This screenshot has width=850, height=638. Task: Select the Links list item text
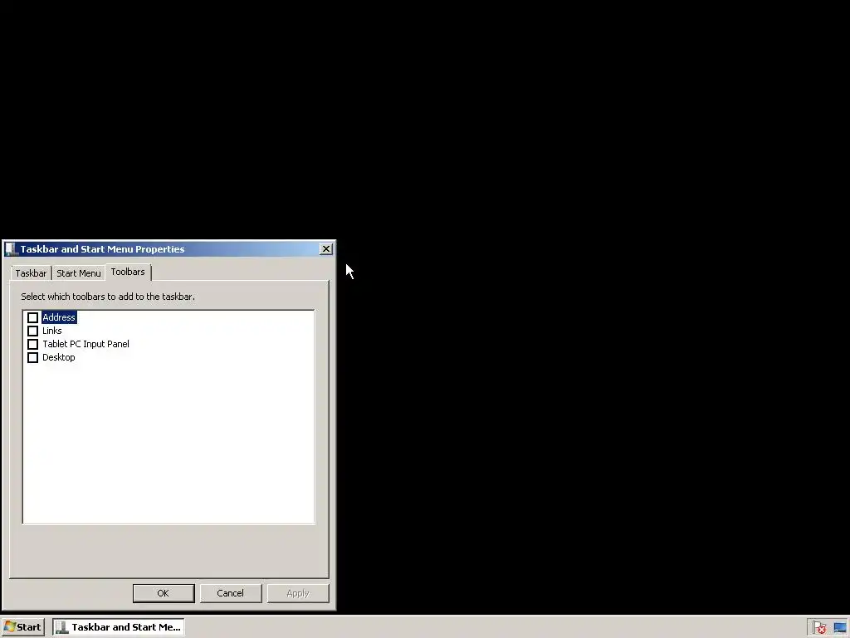pos(52,331)
